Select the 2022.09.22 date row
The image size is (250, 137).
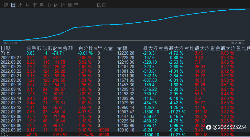(x=11, y=71)
